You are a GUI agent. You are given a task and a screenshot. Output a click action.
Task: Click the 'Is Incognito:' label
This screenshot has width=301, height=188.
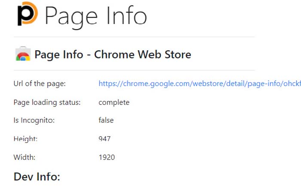(x=34, y=120)
